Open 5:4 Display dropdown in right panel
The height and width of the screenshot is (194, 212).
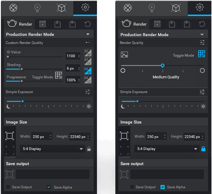[167, 149]
